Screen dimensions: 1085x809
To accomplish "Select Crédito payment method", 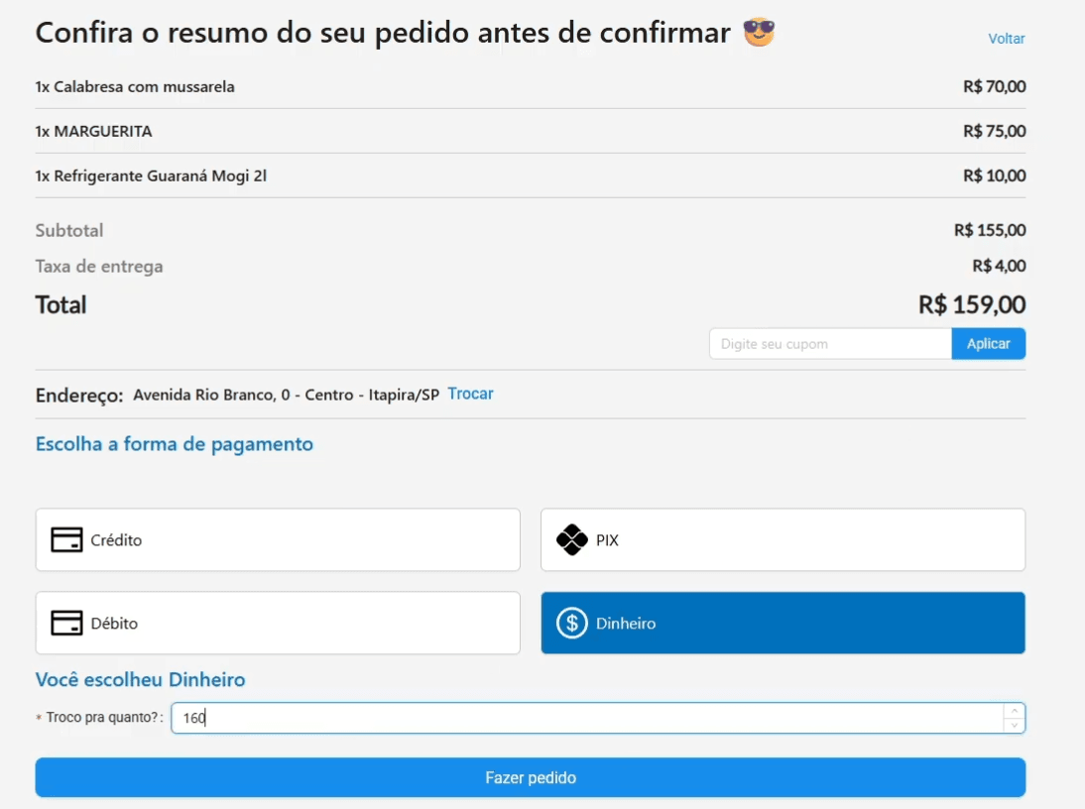I will [x=278, y=540].
